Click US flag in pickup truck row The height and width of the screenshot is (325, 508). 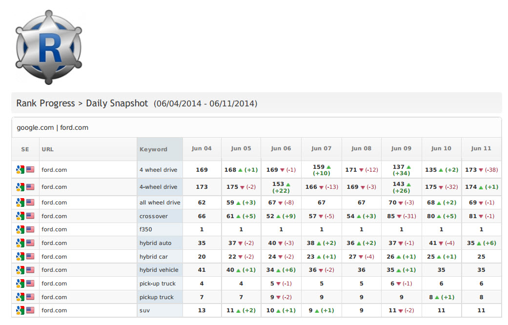pyautogui.click(x=30, y=297)
